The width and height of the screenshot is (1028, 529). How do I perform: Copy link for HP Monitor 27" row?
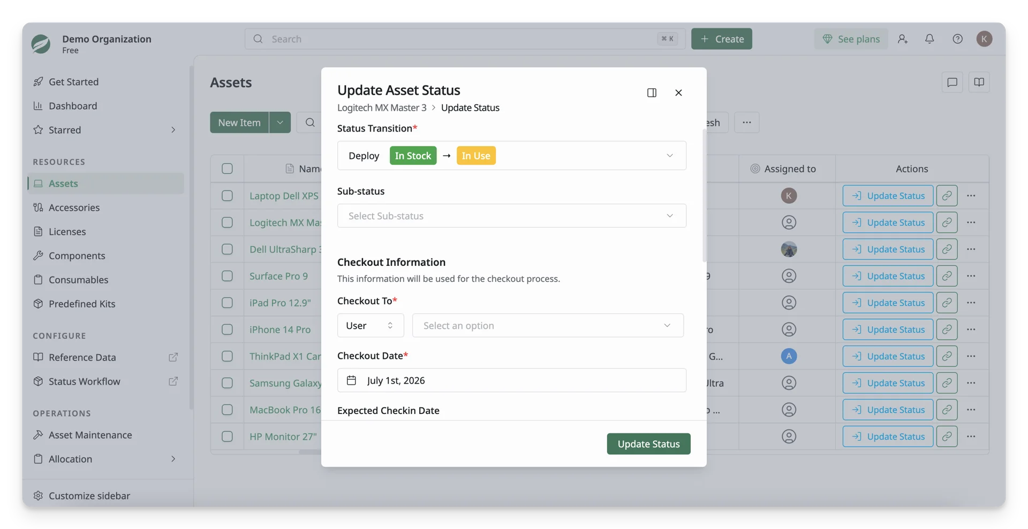click(x=947, y=436)
